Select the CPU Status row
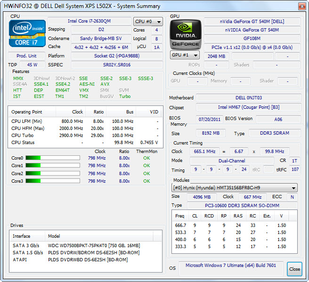This screenshot has width=309, height=282. tap(85, 143)
